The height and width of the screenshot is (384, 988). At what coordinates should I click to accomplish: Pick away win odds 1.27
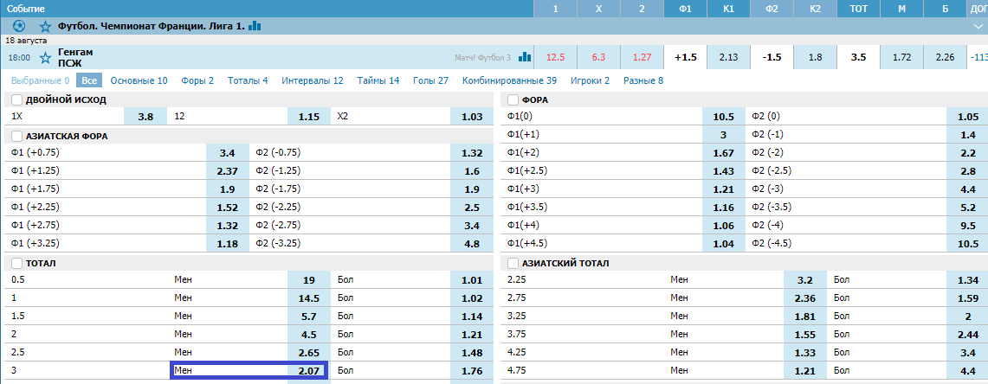643,57
